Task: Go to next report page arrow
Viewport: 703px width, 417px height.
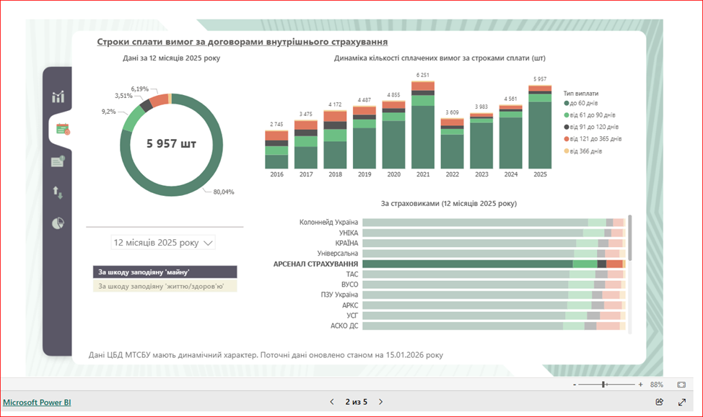Action: pyautogui.click(x=381, y=402)
